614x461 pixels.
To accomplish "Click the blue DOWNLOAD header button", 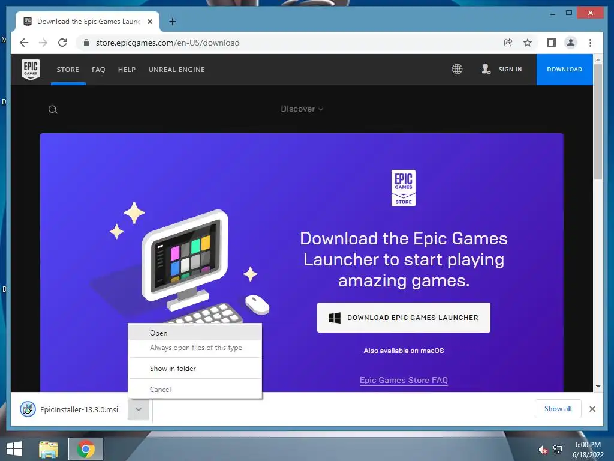I will click(564, 70).
